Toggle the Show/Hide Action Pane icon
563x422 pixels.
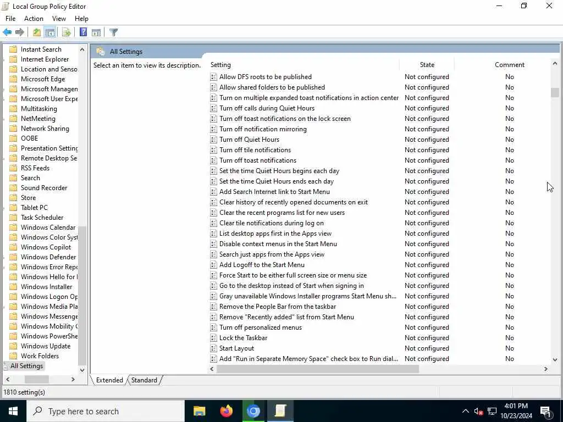[x=96, y=32]
